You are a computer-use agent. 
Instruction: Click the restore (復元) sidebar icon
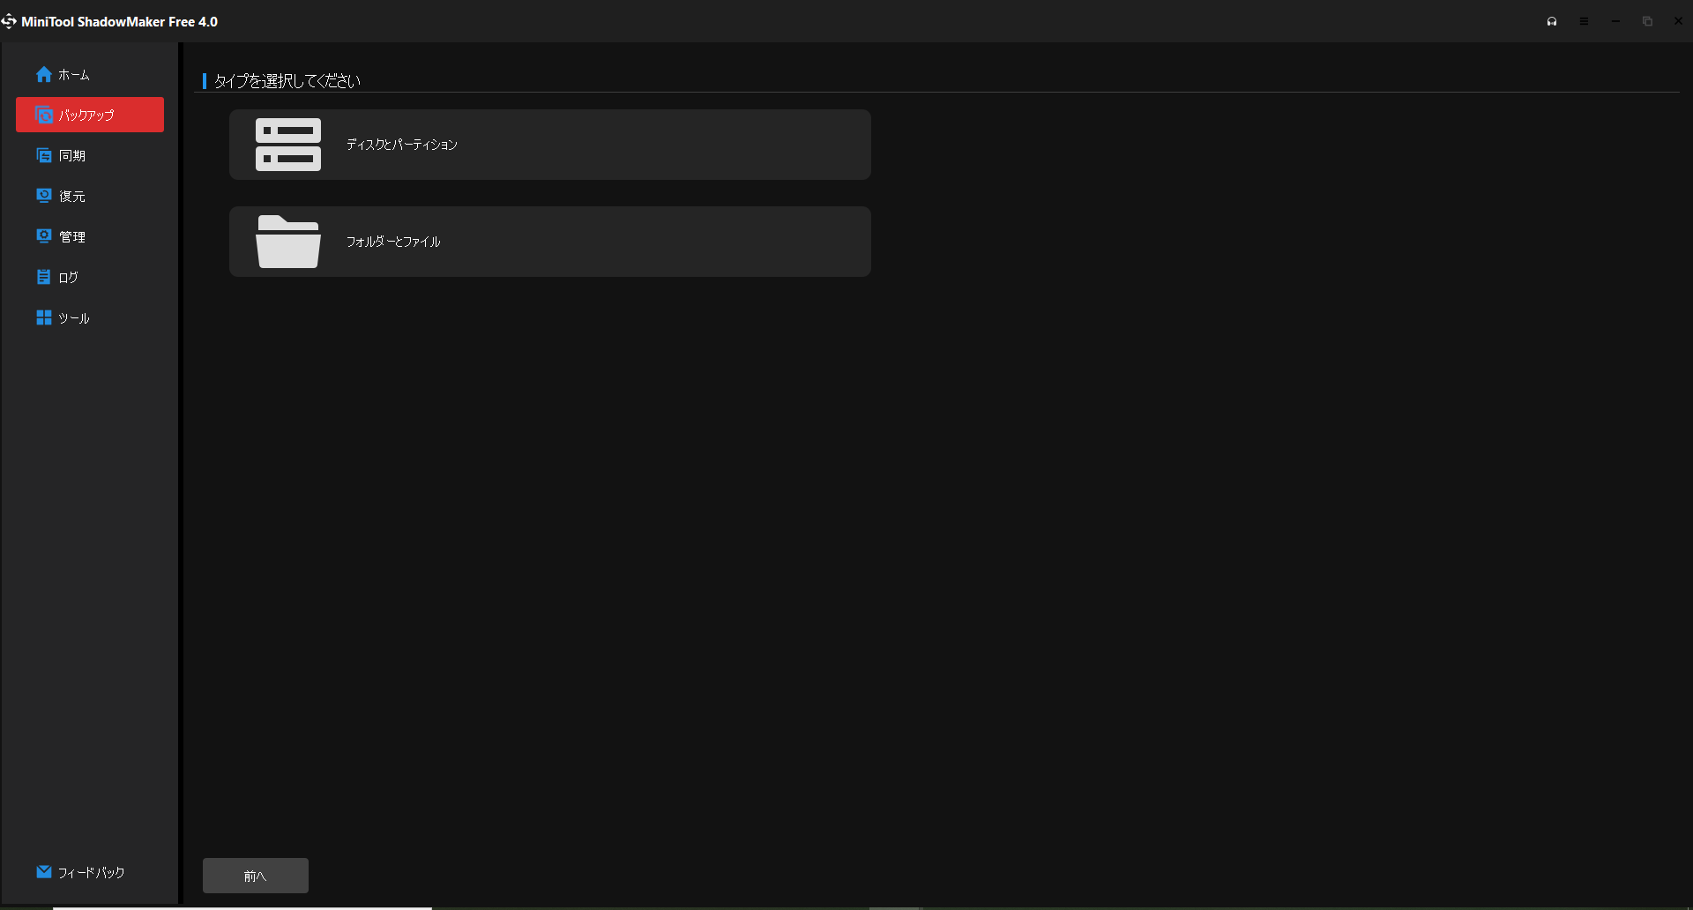pos(43,196)
